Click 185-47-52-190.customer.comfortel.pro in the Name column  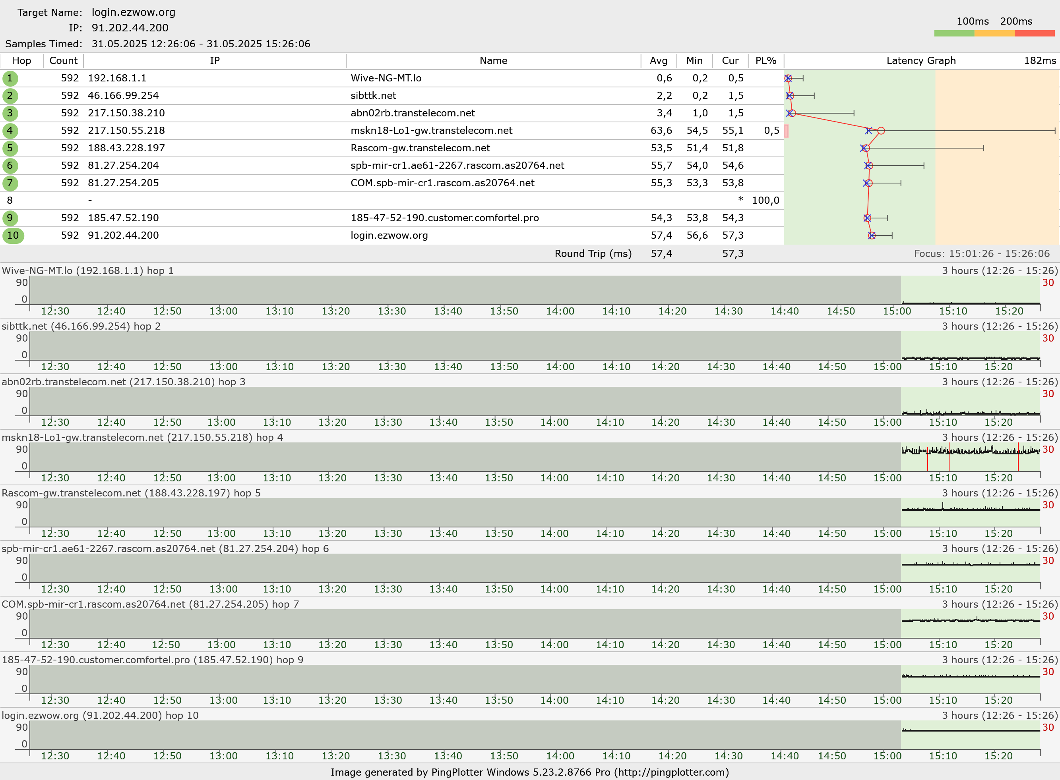(x=444, y=218)
